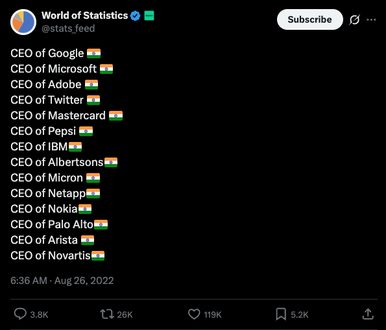Click the 119K likes count

pyautogui.click(x=213, y=314)
